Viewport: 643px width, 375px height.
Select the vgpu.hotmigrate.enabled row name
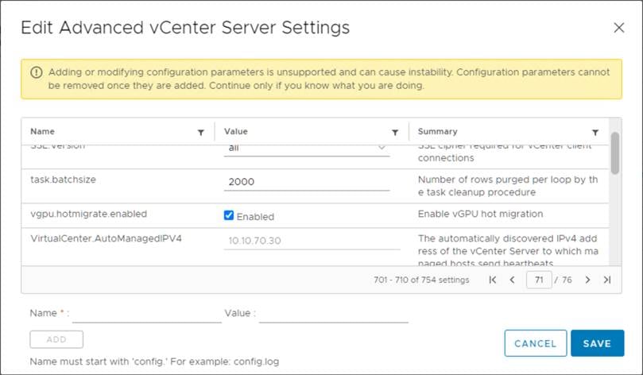(x=88, y=214)
